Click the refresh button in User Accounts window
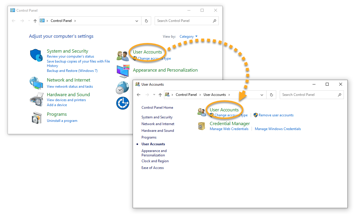The width and height of the screenshot is (355, 216). pos(271,95)
